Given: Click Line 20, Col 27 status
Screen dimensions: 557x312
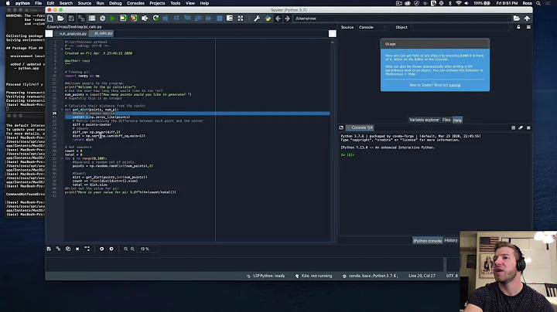Looking at the screenshot, I should (422, 276).
